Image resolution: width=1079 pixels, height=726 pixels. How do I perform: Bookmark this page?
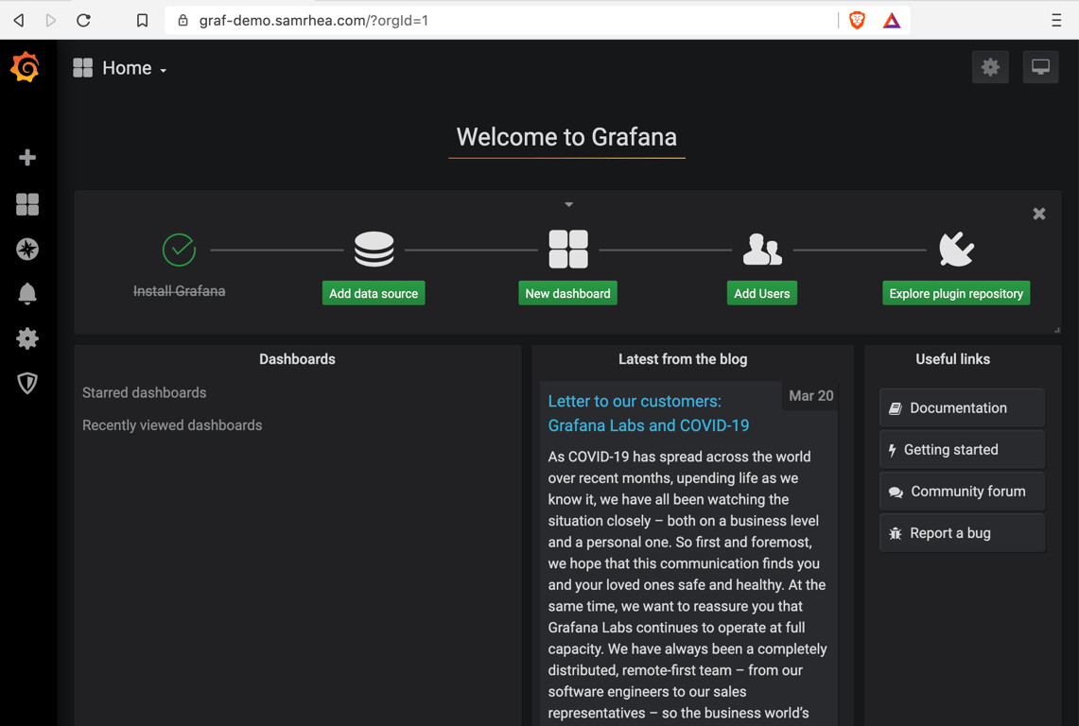click(x=142, y=21)
